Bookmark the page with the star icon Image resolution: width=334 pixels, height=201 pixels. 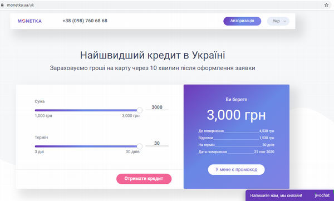(x=326, y=5)
